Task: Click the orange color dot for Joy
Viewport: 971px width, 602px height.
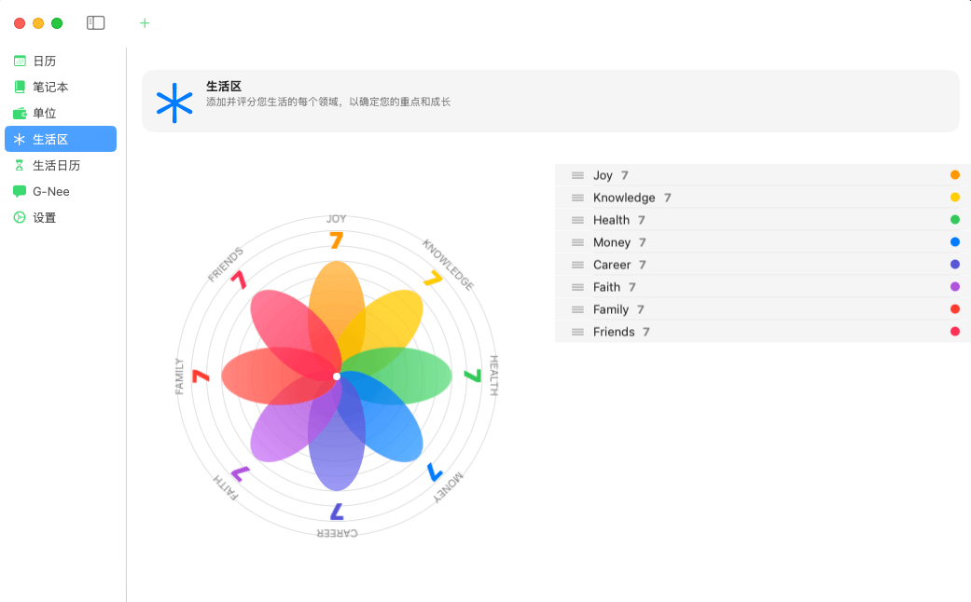Action: 954,175
